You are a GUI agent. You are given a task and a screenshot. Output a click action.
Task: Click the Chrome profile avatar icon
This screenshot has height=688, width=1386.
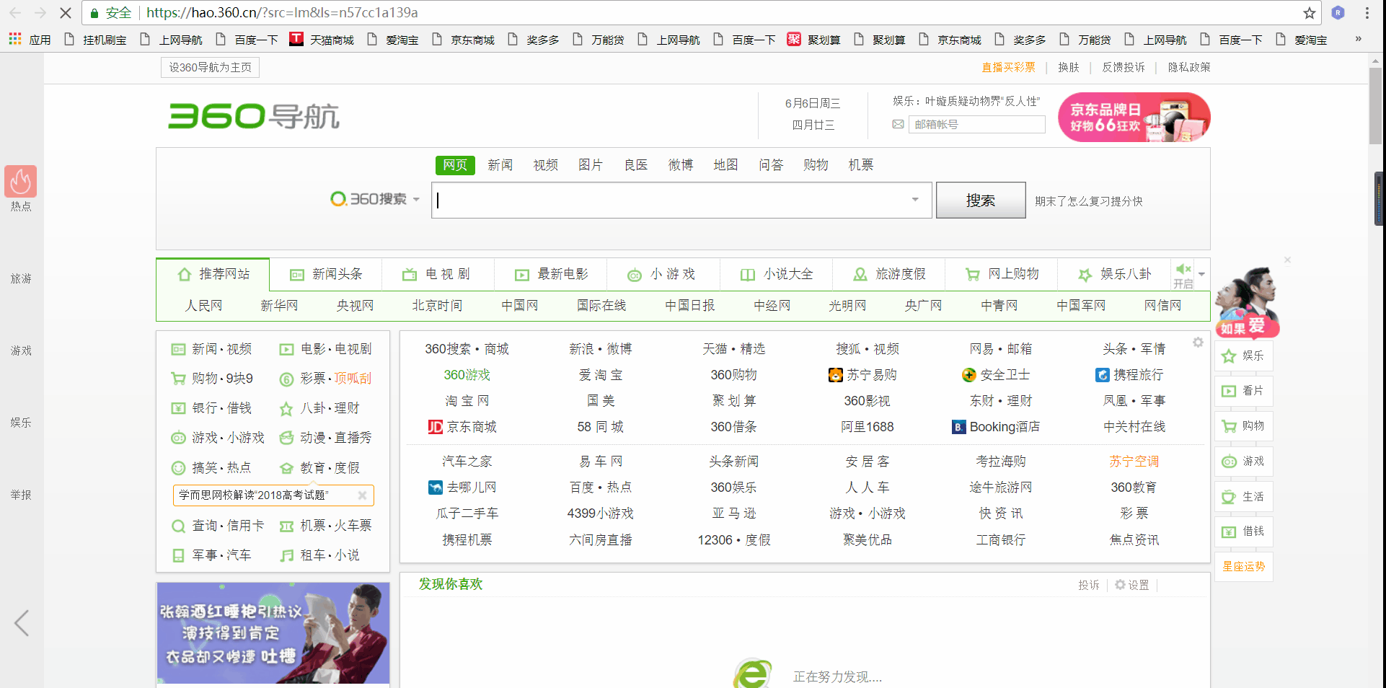point(1338,13)
